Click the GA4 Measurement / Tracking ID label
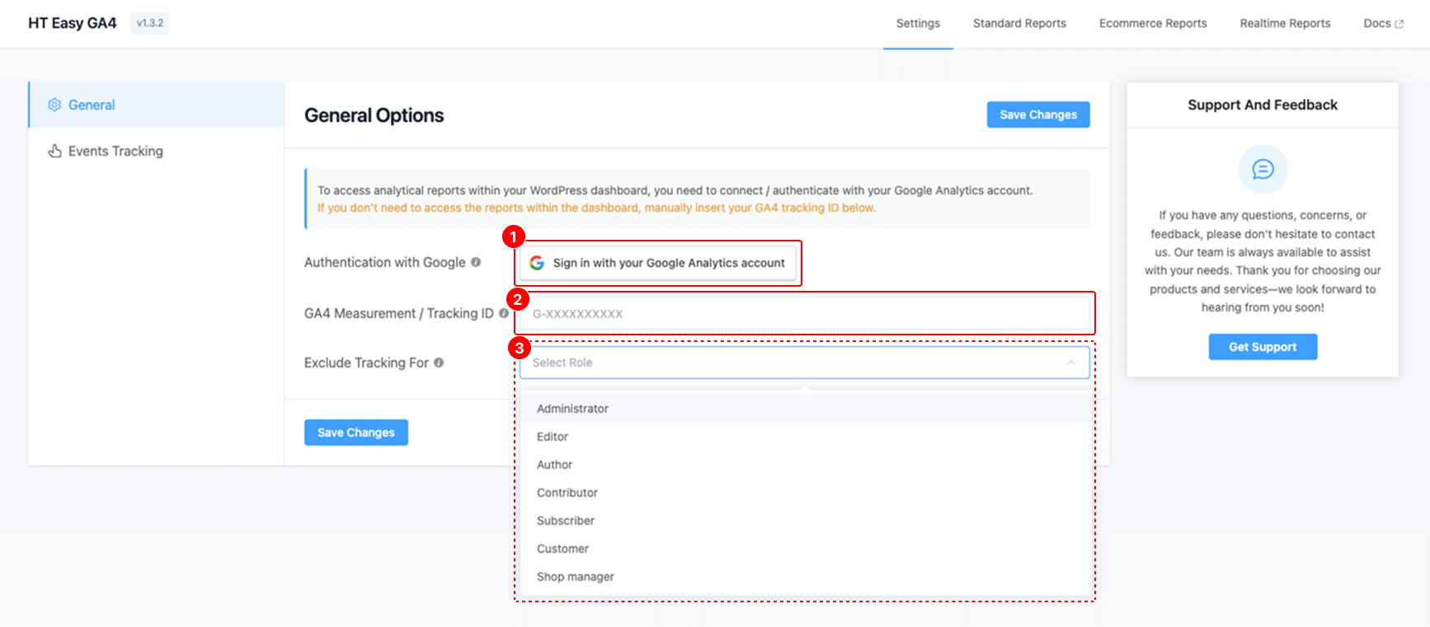This screenshot has width=1430, height=627. 399,313
